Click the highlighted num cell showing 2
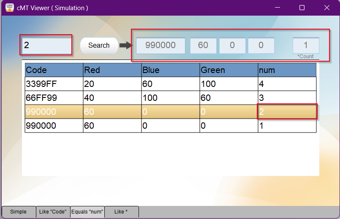Screen dimensions: 340x219 pos(287,112)
